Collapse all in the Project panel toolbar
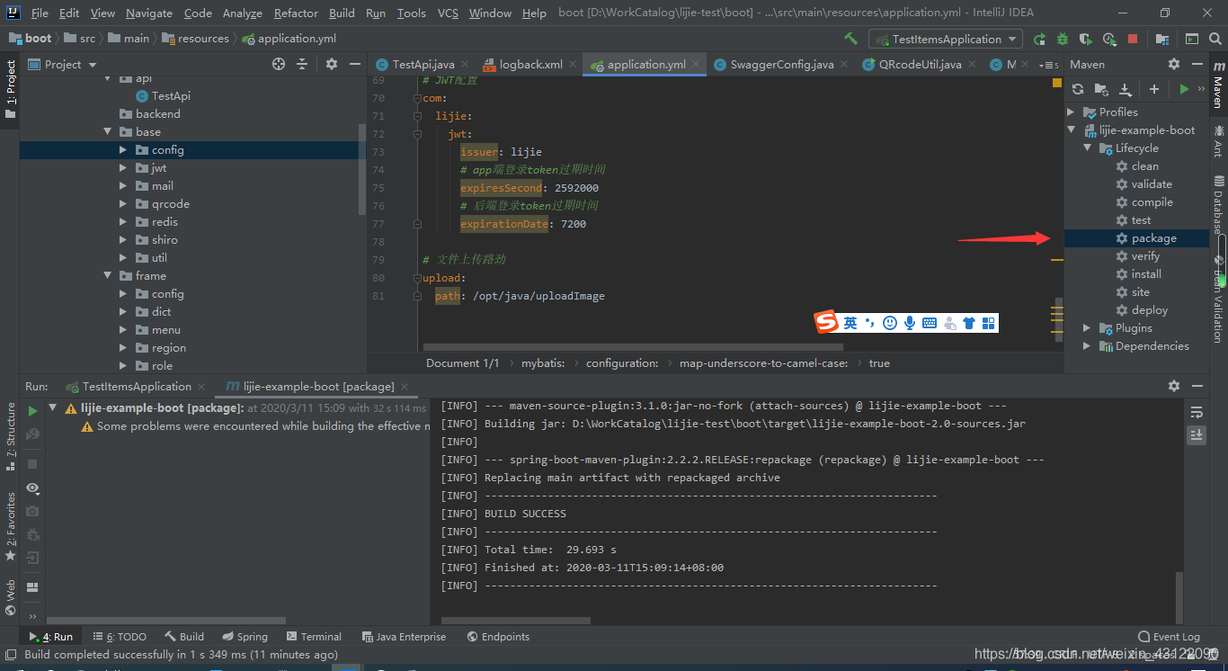Screen dimensions: 1228x671 [x=302, y=64]
